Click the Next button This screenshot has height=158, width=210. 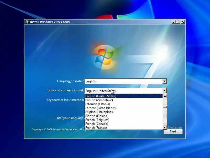click(x=173, y=131)
